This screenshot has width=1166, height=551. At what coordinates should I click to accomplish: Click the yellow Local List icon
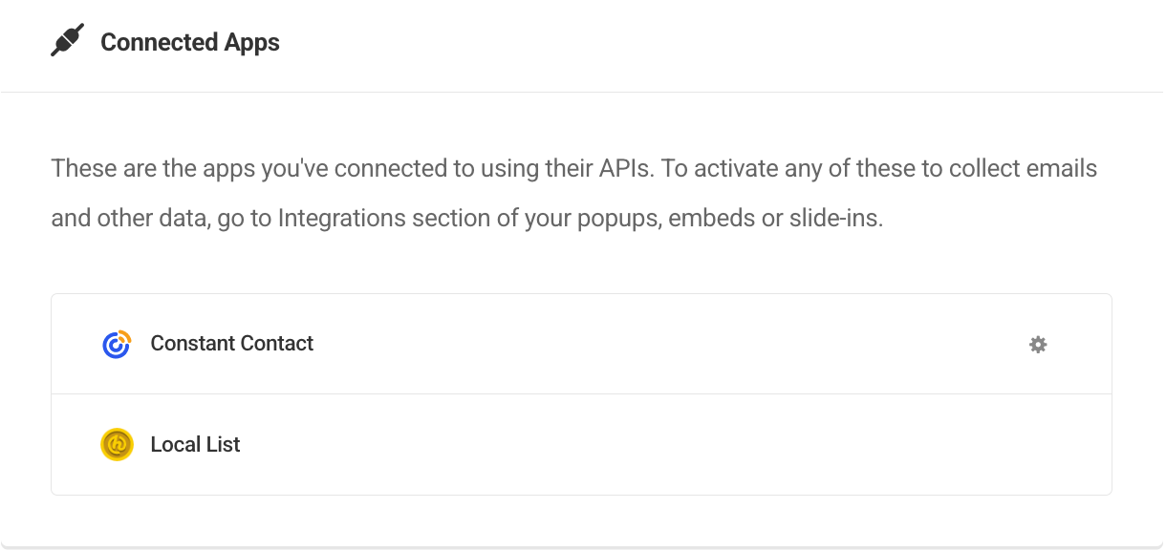tap(117, 445)
